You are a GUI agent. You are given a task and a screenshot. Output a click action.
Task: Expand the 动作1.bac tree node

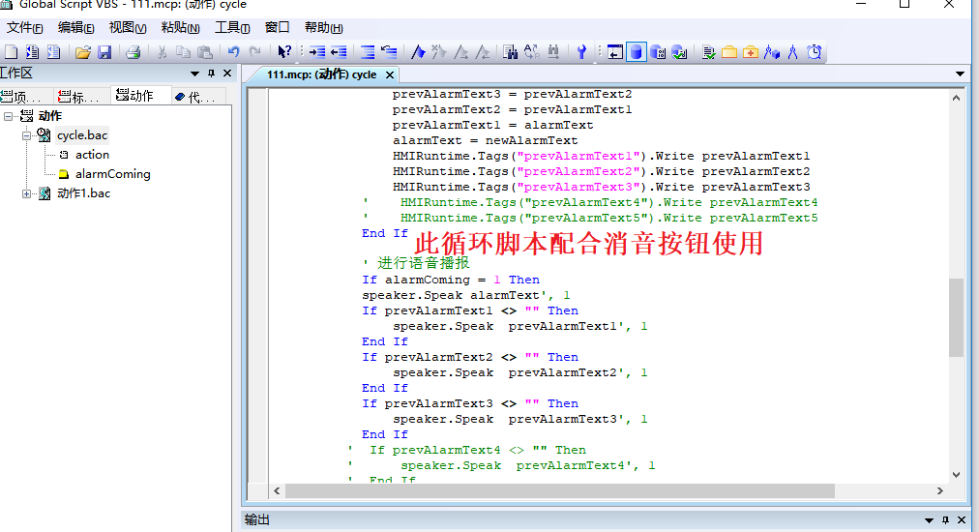point(27,193)
